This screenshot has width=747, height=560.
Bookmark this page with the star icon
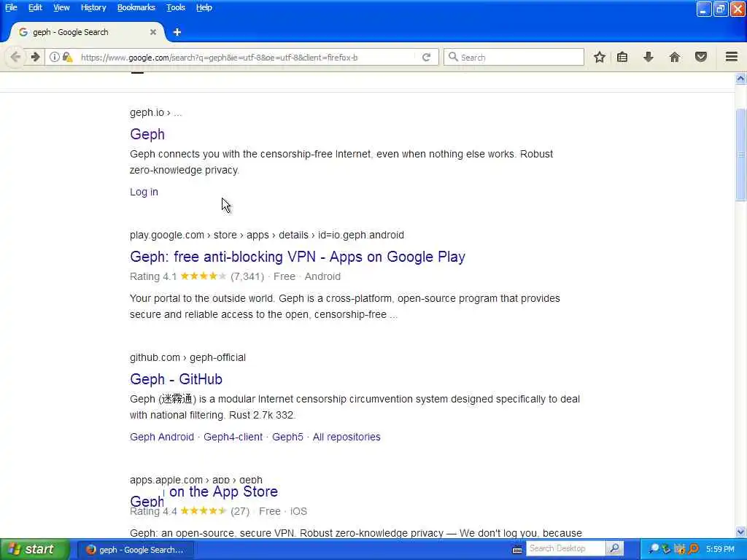(600, 57)
